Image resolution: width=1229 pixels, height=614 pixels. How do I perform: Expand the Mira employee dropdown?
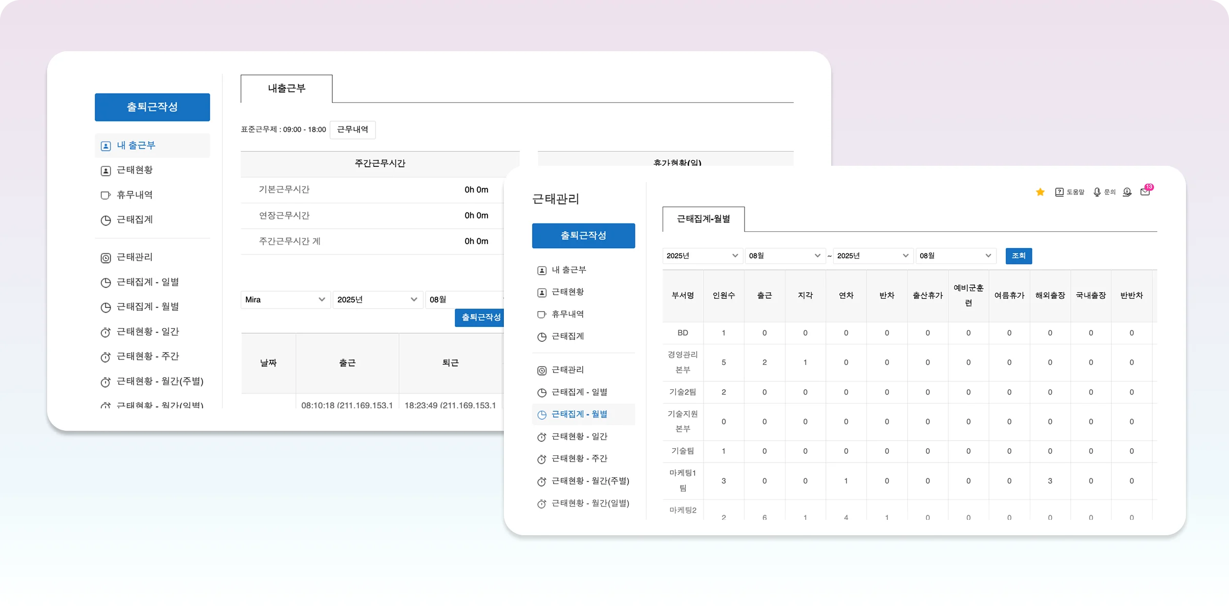(x=285, y=299)
